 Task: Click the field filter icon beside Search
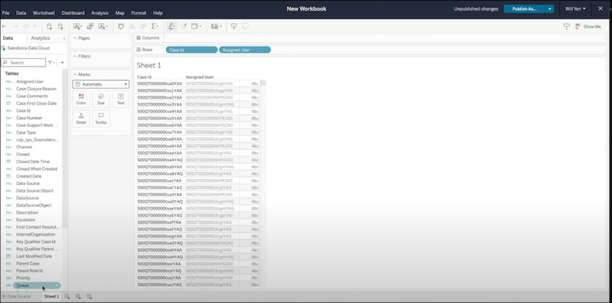[50, 63]
